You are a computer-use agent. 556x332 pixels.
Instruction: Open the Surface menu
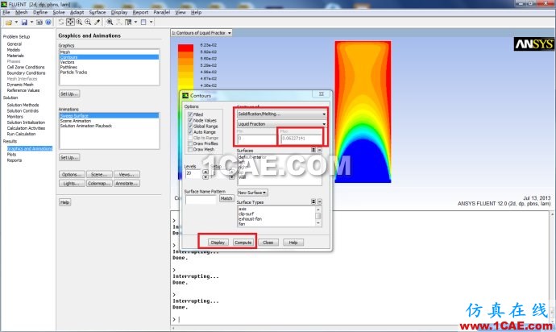[x=98, y=12]
